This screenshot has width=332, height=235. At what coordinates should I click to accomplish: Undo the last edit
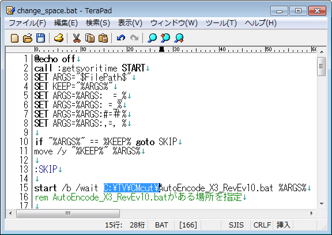click(121, 38)
